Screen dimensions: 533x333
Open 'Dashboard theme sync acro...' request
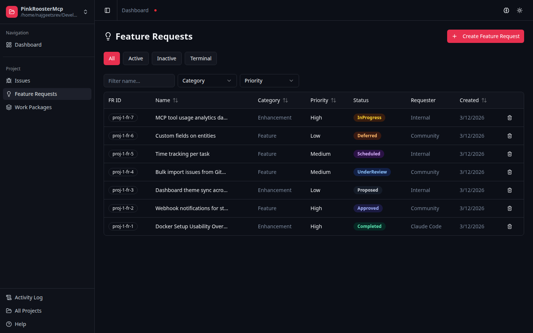191,190
